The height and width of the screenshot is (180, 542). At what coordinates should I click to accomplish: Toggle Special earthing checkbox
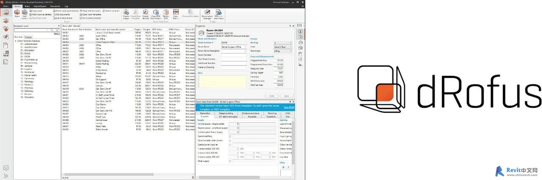pyautogui.click(x=230, y=136)
